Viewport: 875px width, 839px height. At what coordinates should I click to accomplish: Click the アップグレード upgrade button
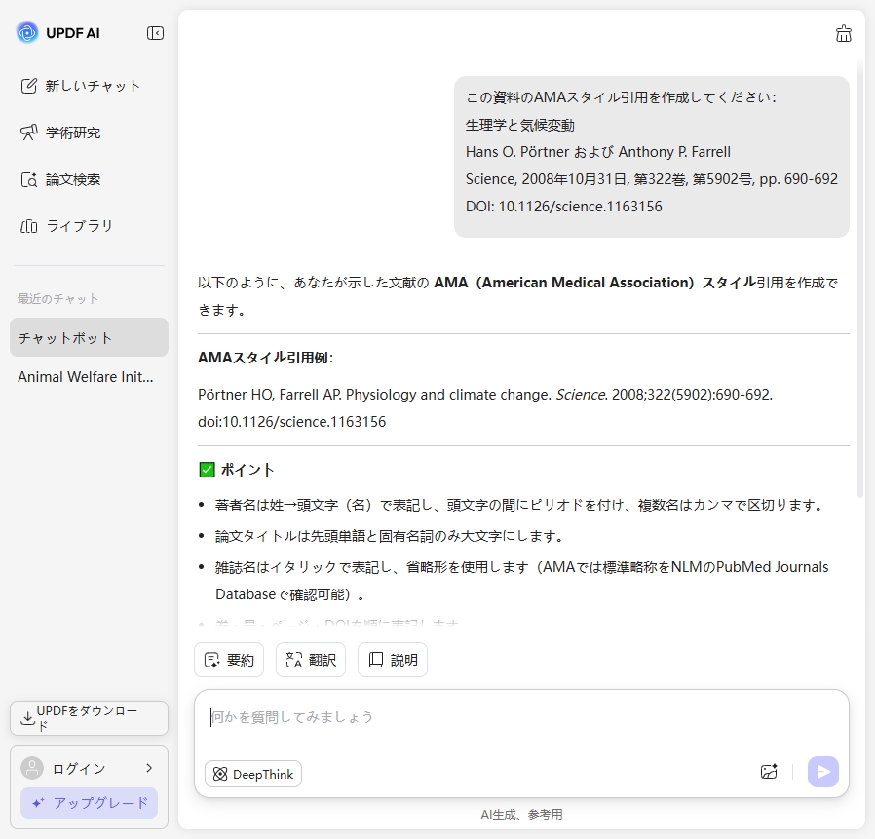(88, 803)
